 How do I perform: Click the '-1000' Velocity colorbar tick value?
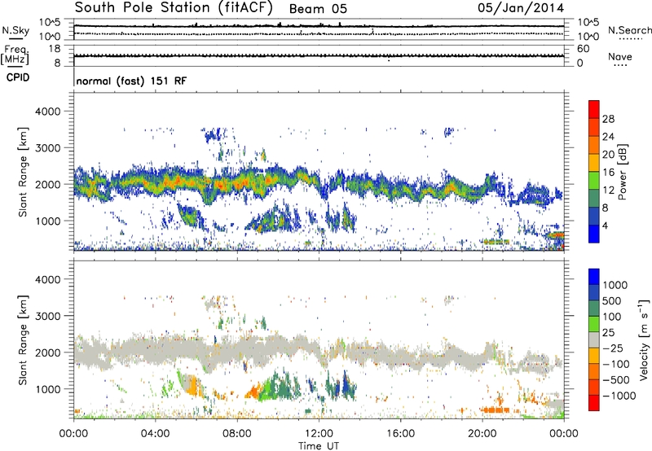(619, 396)
